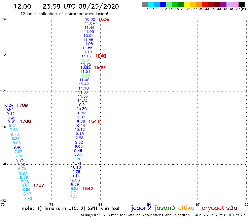Click the light green legend swatch
This screenshot has height=218, width=249.
169,4
